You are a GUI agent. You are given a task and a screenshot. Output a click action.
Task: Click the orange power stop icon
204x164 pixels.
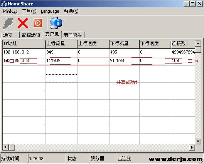point(38,23)
